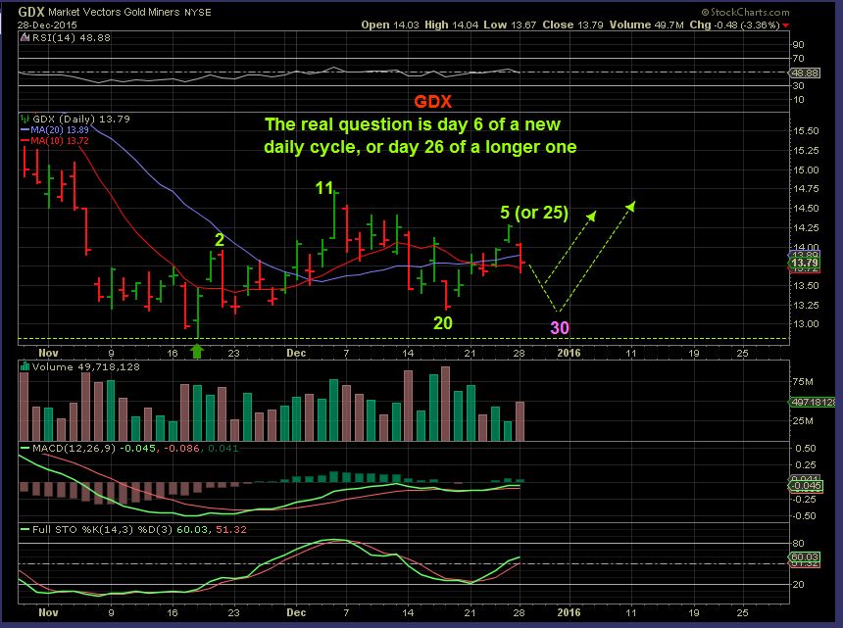Click the blue MA(20) legend line marker
The height and width of the screenshot is (628, 843).
pos(25,130)
